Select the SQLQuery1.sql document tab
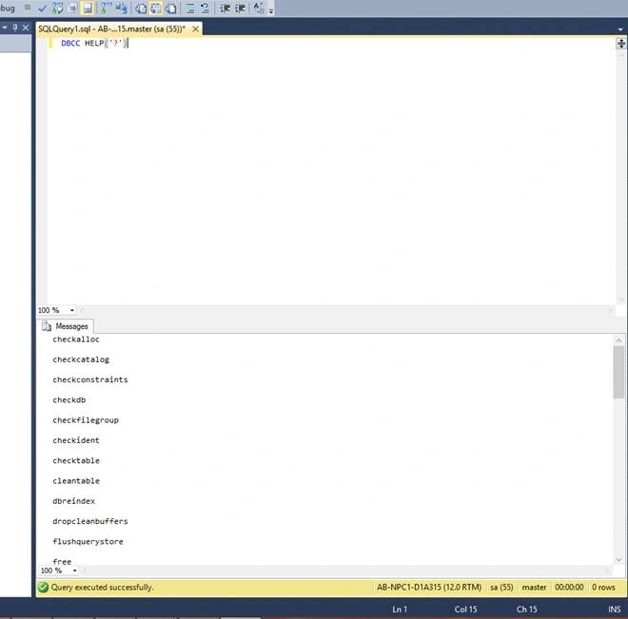Viewport: 628px width, 619px height. coord(111,29)
